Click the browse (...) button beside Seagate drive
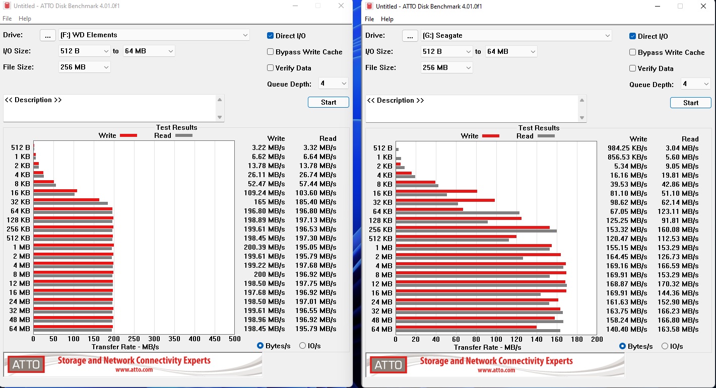716x388 pixels. 410,36
